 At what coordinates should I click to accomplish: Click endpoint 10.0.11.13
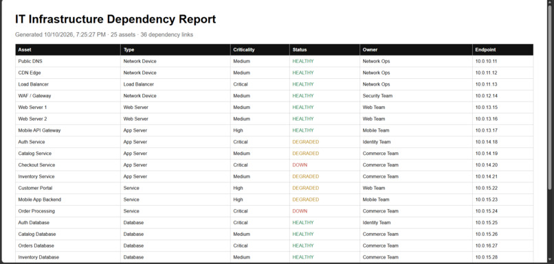(x=486, y=84)
